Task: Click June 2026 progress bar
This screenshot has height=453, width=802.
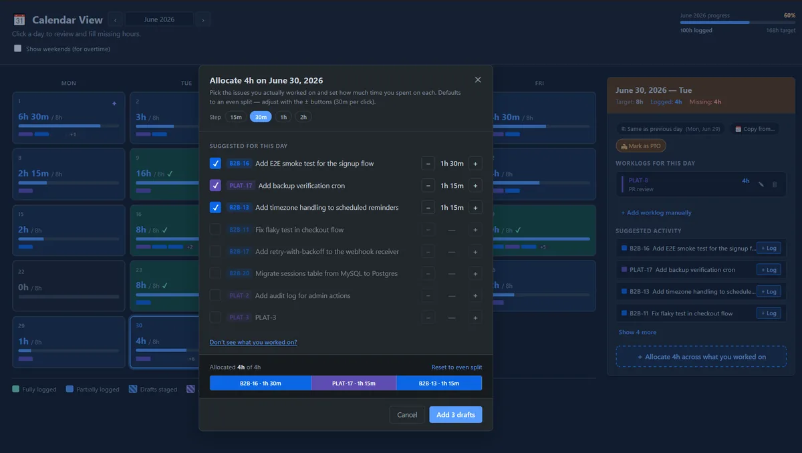Action: tap(738, 23)
